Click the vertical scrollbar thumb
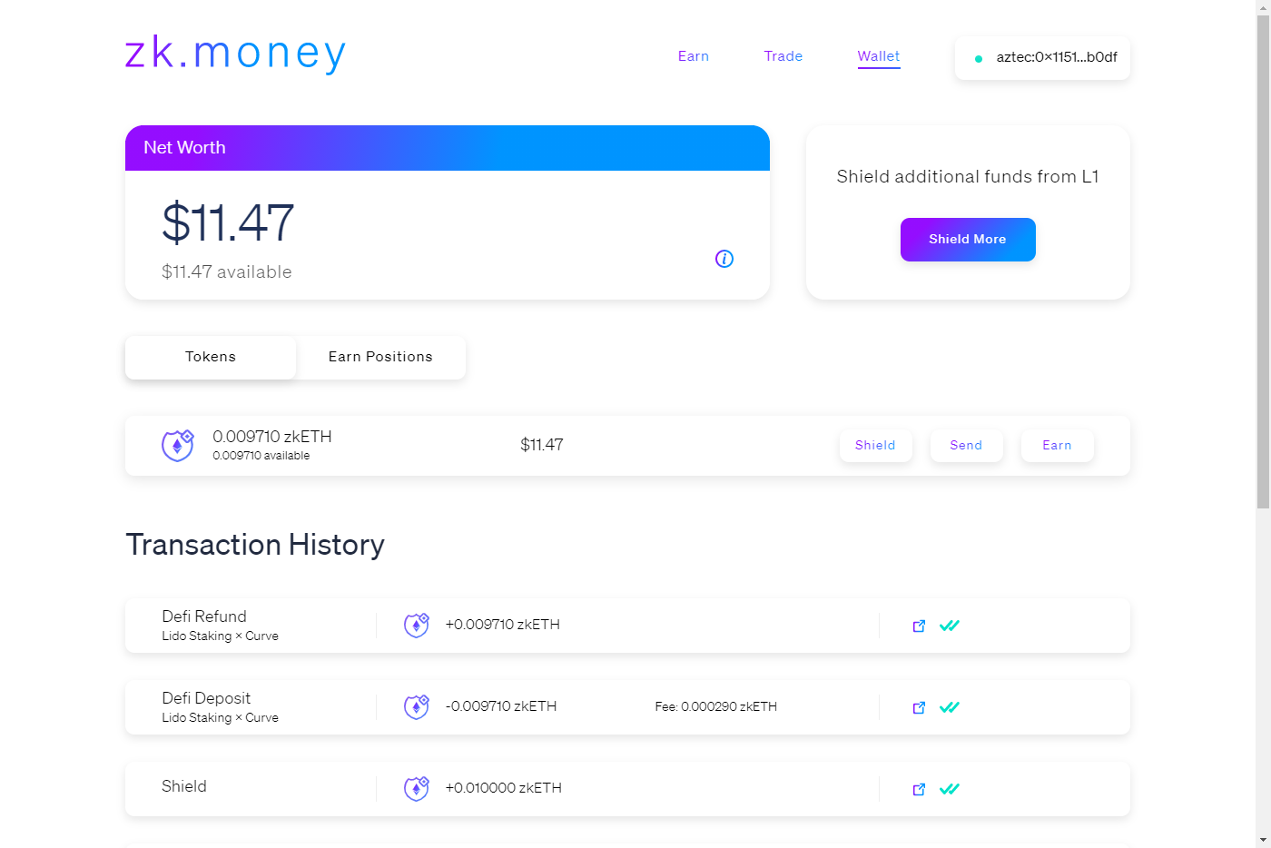 point(1263,261)
